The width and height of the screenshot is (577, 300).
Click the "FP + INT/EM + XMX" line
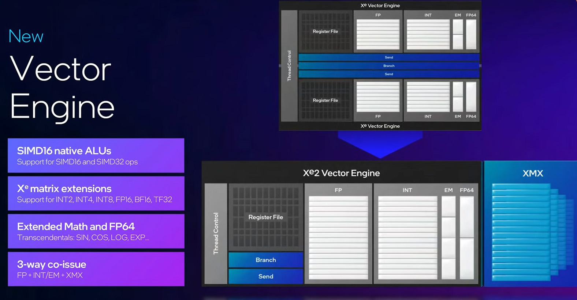(50, 275)
